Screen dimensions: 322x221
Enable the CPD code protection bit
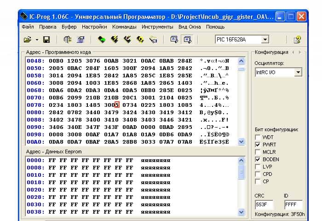coord(258,174)
